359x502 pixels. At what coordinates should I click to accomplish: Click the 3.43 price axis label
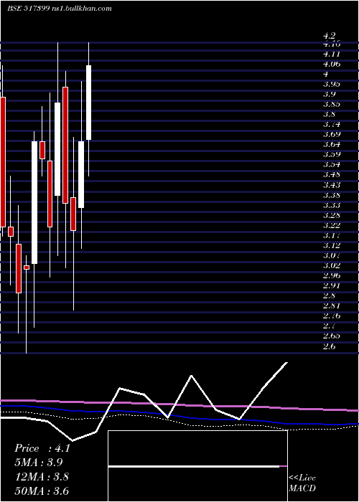tap(332, 185)
